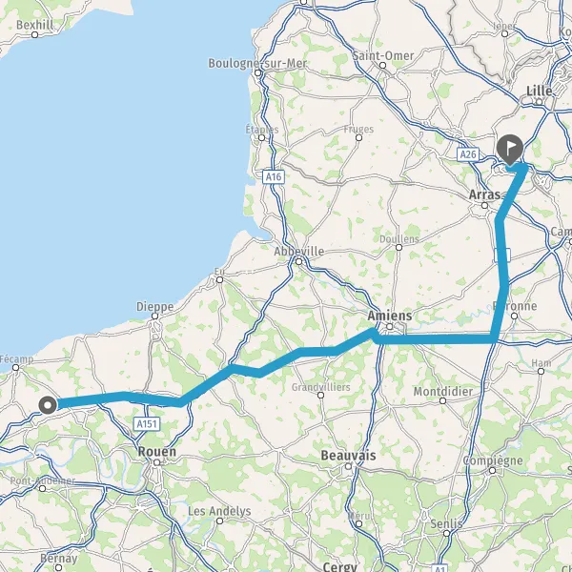Screen dimensions: 572x572
Task: Select the Saint-Omer town marker
Action: [382, 65]
